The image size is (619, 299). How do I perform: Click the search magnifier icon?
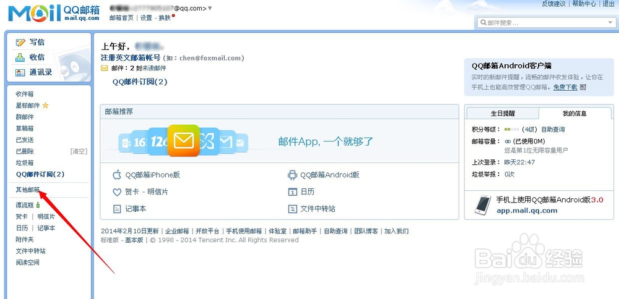tap(483, 23)
